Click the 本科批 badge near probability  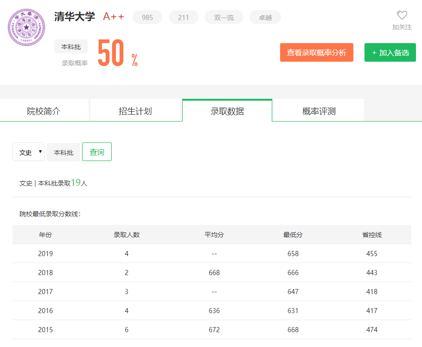[x=71, y=46]
